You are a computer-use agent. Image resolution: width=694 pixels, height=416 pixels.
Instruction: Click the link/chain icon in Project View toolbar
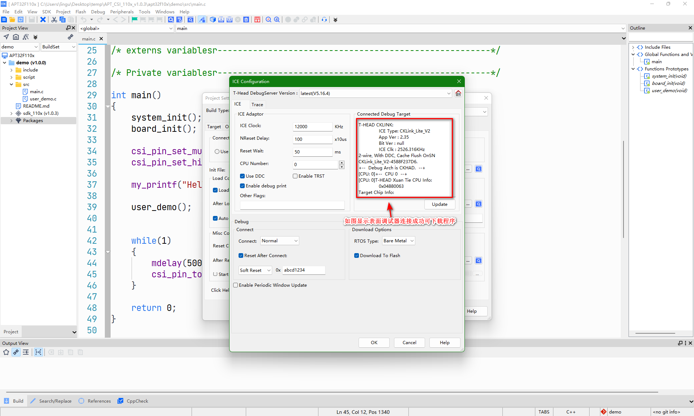[x=70, y=37]
